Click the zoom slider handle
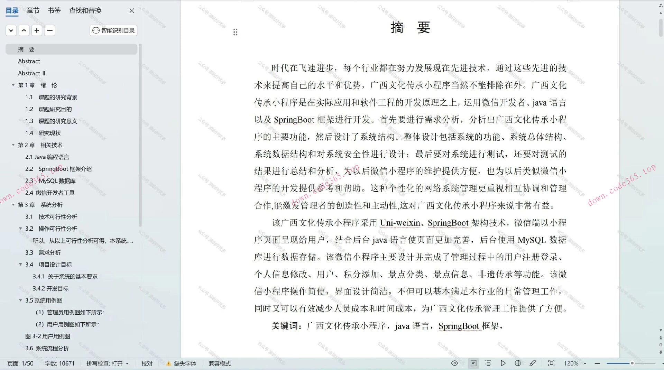Viewport: 664px width, 370px height. pyautogui.click(x=633, y=363)
